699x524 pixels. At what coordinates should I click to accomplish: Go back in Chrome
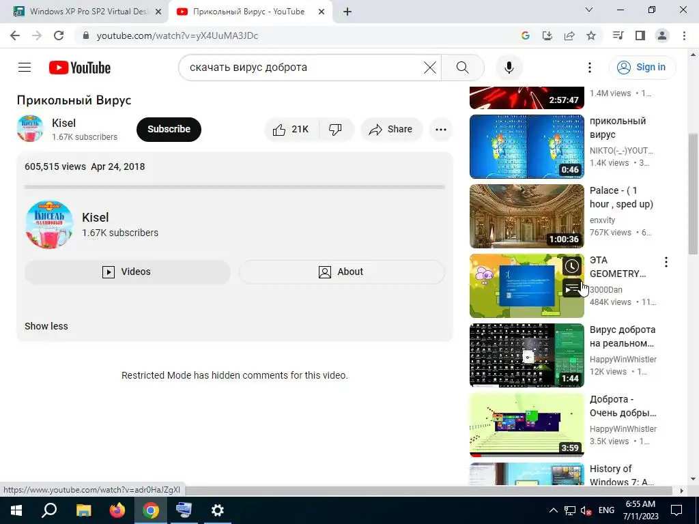pos(15,35)
